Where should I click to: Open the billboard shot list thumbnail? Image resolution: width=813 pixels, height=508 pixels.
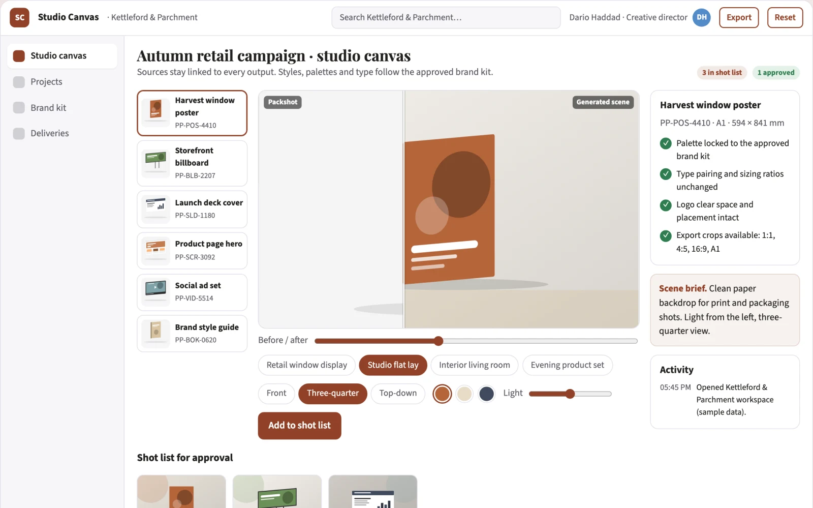pyautogui.click(x=277, y=492)
